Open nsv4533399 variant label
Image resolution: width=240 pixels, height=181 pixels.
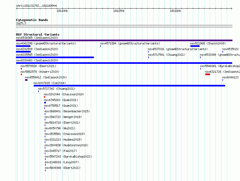click(220, 55)
